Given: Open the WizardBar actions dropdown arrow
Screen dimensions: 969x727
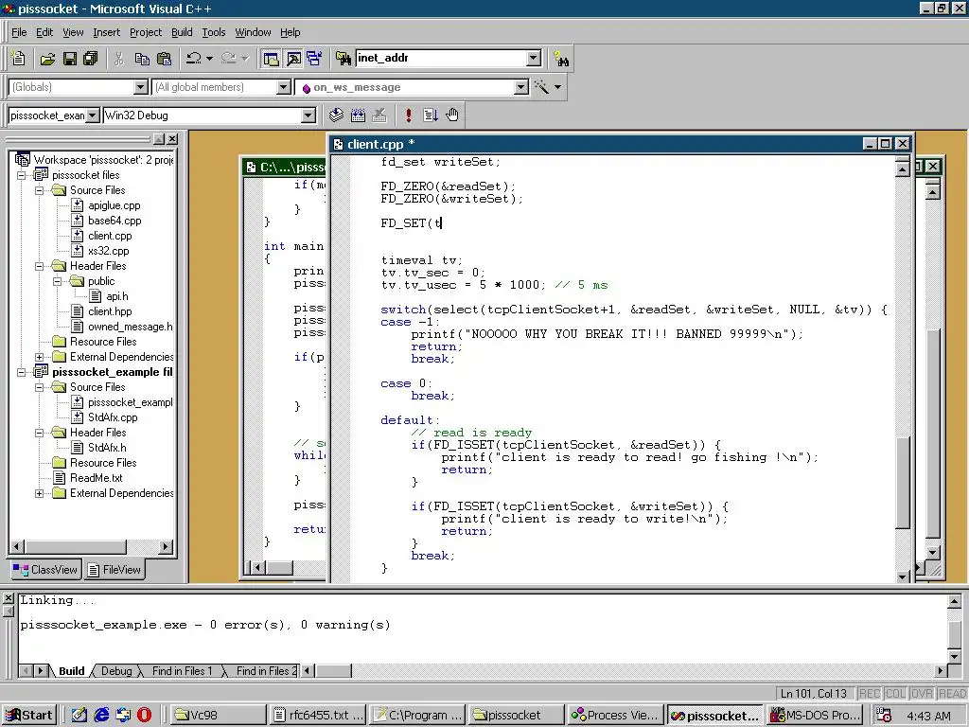Looking at the screenshot, I should tap(558, 87).
